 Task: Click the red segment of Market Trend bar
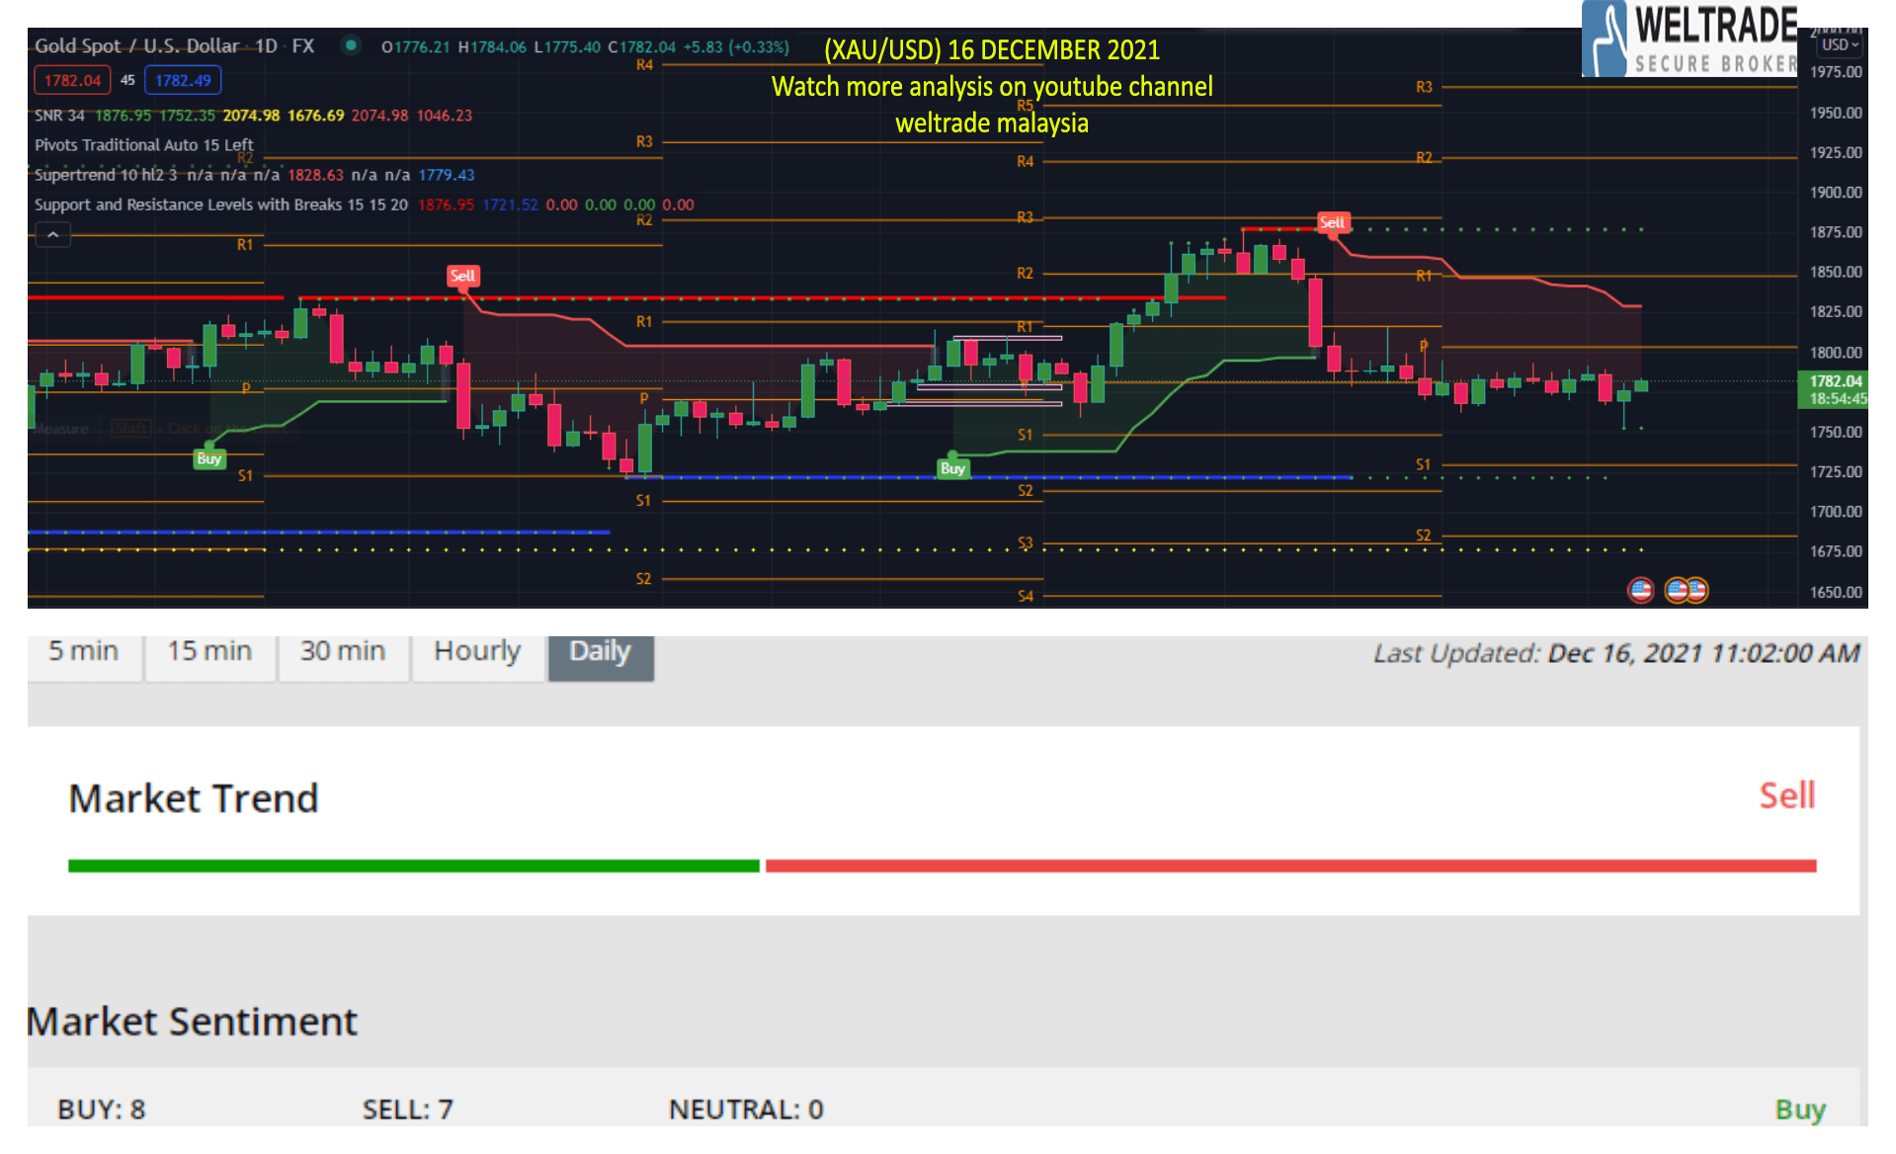coord(1290,865)
